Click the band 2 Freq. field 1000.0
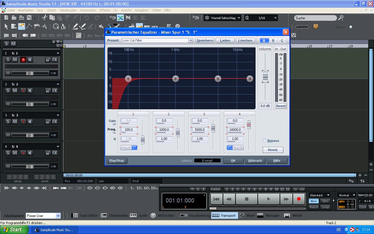The width and height of the screenshot is (374, 234). click(164, 130)
